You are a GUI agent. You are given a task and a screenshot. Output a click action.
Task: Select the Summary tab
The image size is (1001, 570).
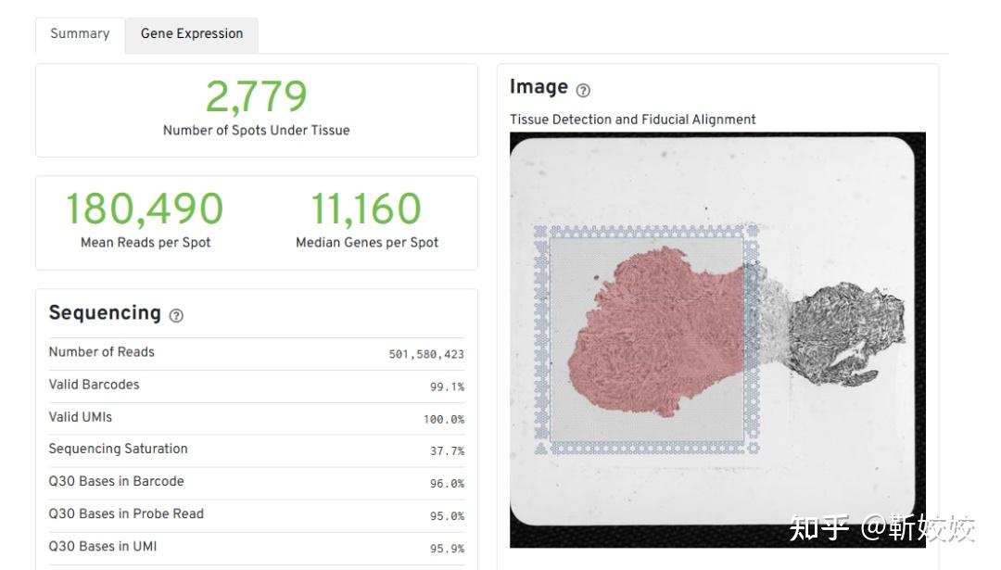point(80,34)
